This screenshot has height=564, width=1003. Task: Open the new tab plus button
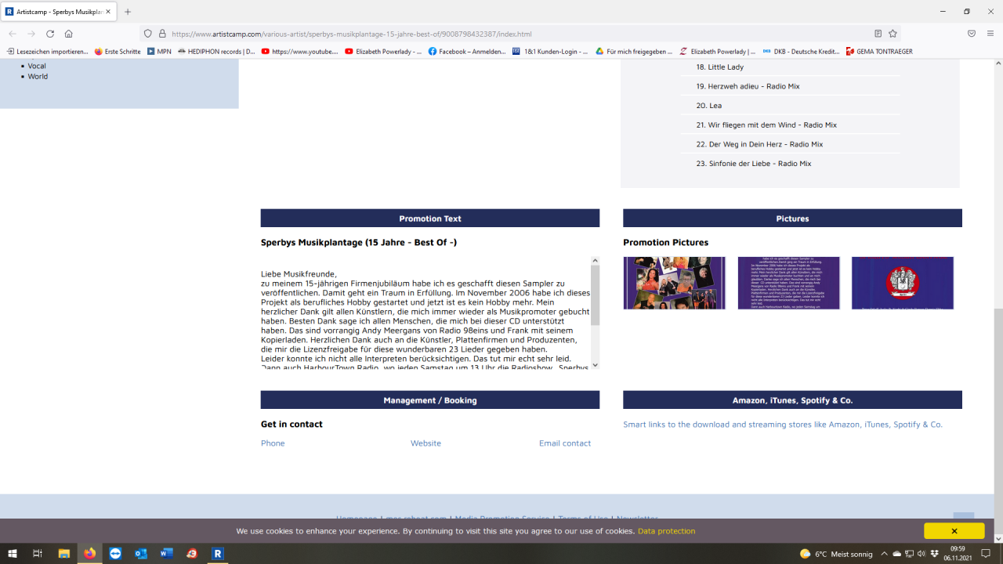[128, 12]
